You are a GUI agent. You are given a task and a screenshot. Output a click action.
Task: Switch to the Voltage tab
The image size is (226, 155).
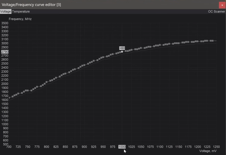point(6,11)
